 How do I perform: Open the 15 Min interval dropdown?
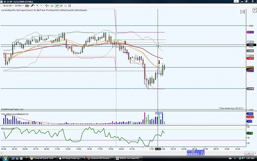(19, 6)
